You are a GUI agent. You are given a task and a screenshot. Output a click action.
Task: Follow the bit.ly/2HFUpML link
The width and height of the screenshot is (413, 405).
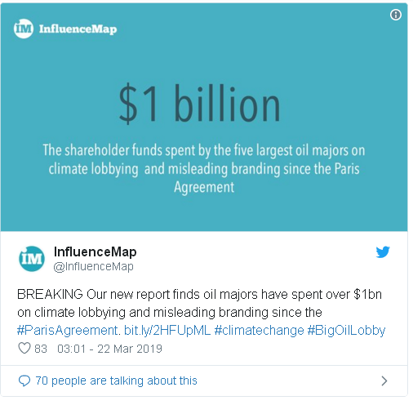(x=167, y=330)
